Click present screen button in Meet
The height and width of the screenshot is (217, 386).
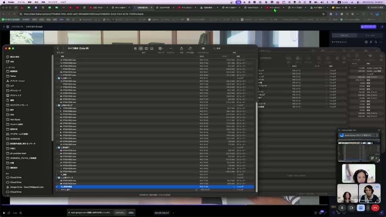361,208
